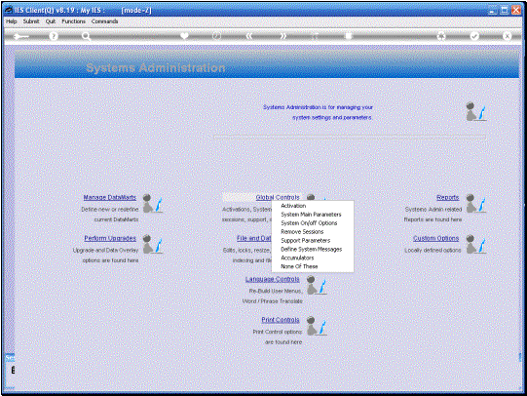The width and height of the screenshot is (527, 396).
Task: Click the round X cancel toolbar icon
Action: tap(508, 36)
